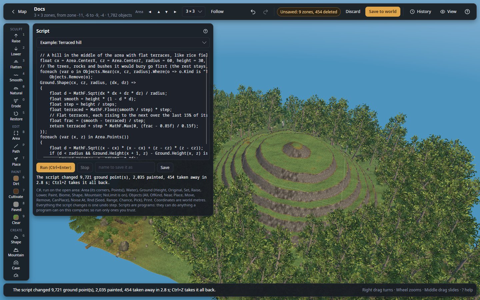Select the Path edit tool
The height and width of the screenshot is (300, 480).
(16, 148)
